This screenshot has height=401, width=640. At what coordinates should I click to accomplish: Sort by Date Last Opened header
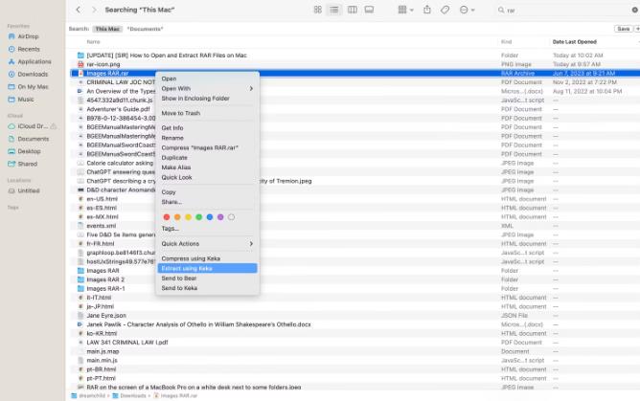point(574,42)
